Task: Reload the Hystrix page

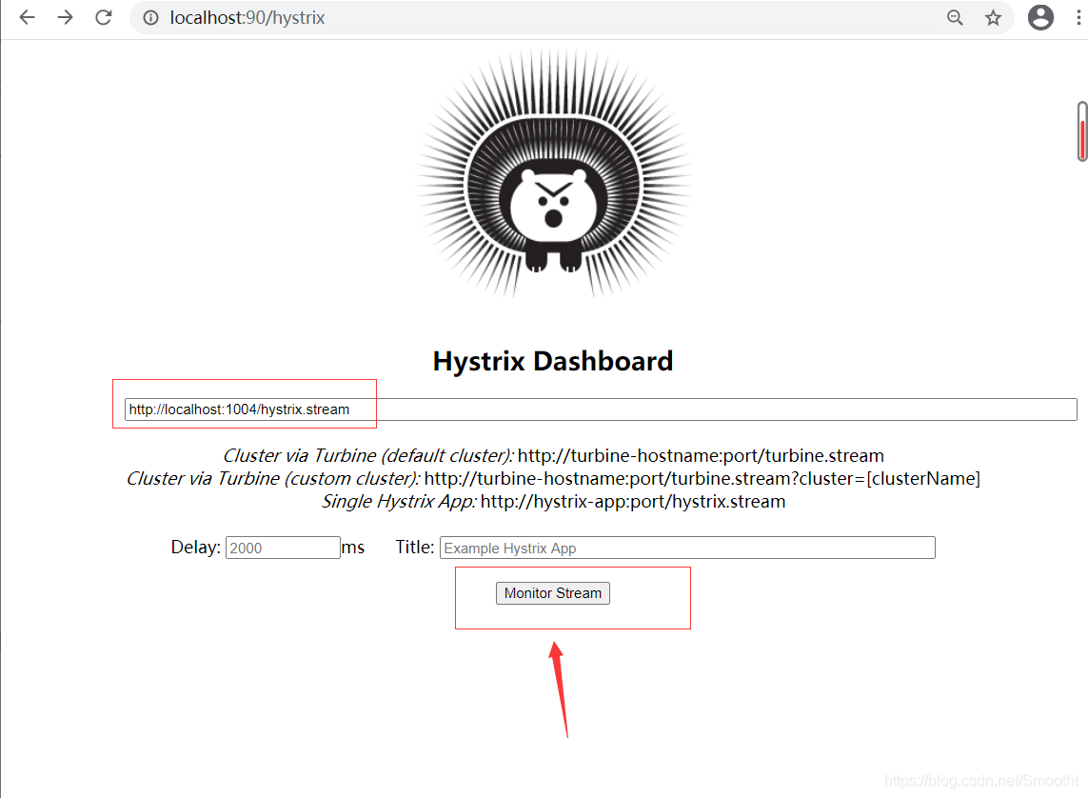Action: click(104, 17)
